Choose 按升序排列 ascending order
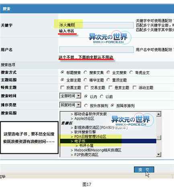174x190 pixels. coord(86,105)
